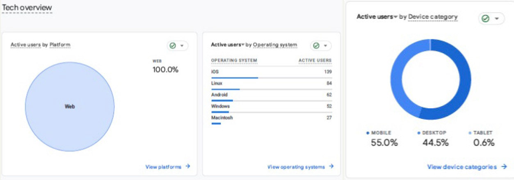
Task: Open the Active users metric dropdown in Operating system card
Action: (x=242, y=45)
